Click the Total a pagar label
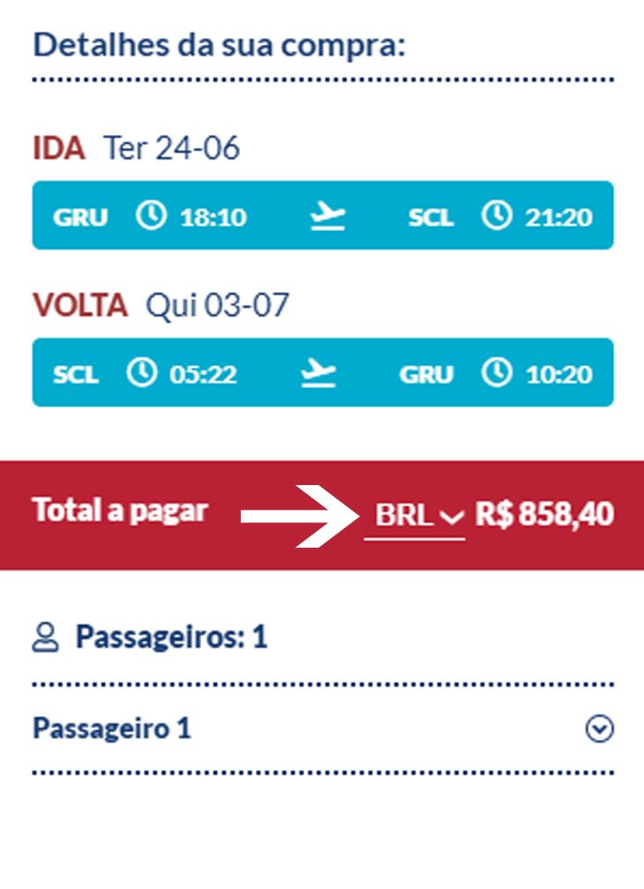Screen dimensions: 644x889 pyautogui.click(x=120, y=511)
